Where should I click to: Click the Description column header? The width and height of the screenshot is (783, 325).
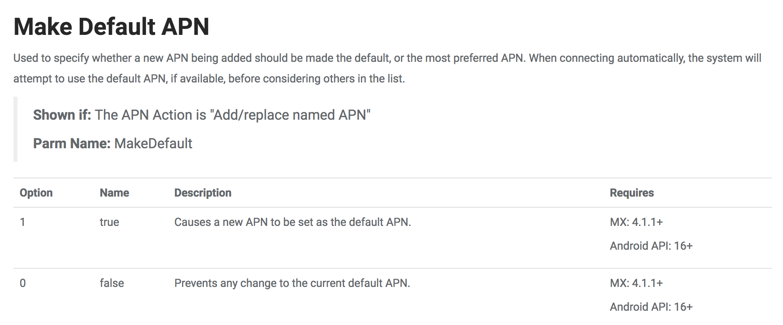(x=203, y=193)
